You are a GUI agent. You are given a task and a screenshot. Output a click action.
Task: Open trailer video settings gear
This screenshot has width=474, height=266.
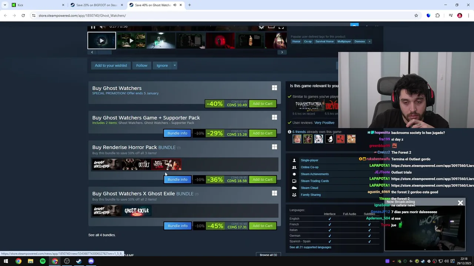[x=261, y=27]
